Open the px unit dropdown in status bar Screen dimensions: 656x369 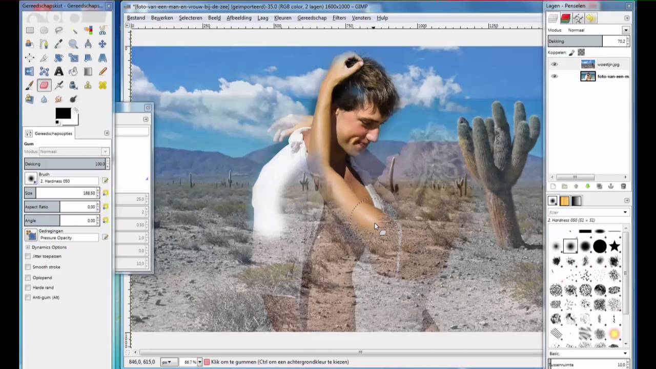169,362
